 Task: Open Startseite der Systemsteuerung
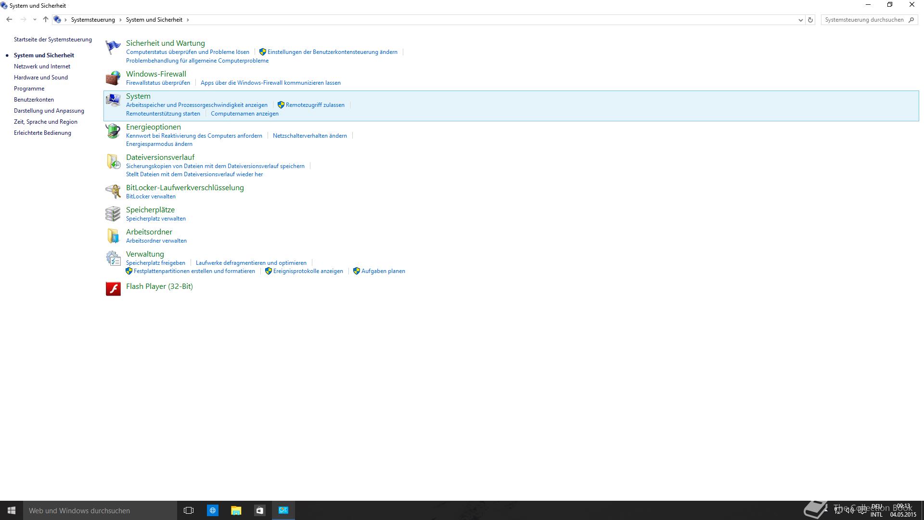click(x=53, y=39)
